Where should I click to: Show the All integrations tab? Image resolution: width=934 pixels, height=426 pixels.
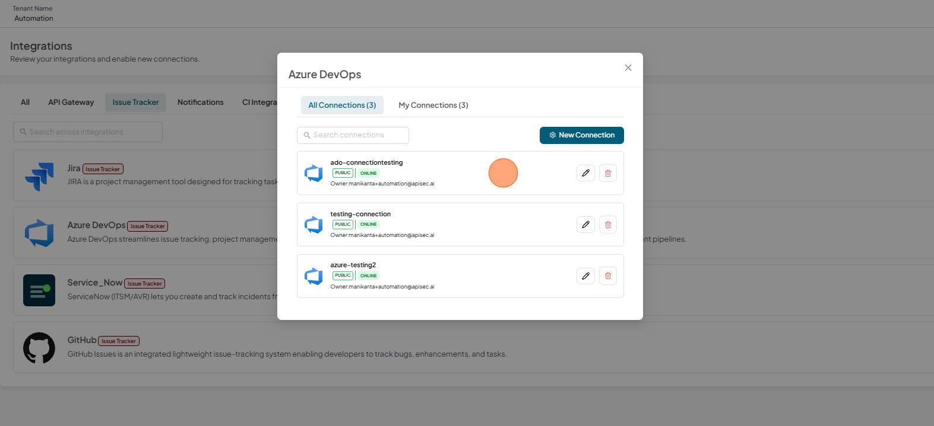(x=25, y=102)
